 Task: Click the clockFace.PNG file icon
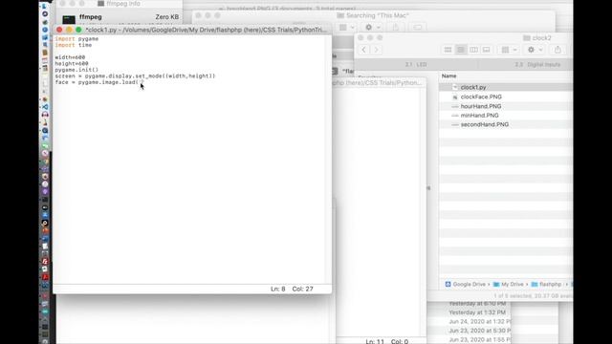pos(455,97)
